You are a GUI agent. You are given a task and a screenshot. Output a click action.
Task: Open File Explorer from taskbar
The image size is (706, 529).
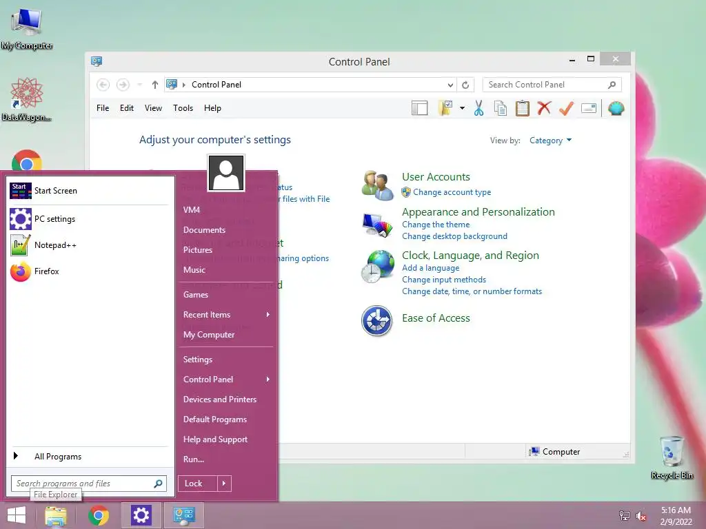click(56, 515)
